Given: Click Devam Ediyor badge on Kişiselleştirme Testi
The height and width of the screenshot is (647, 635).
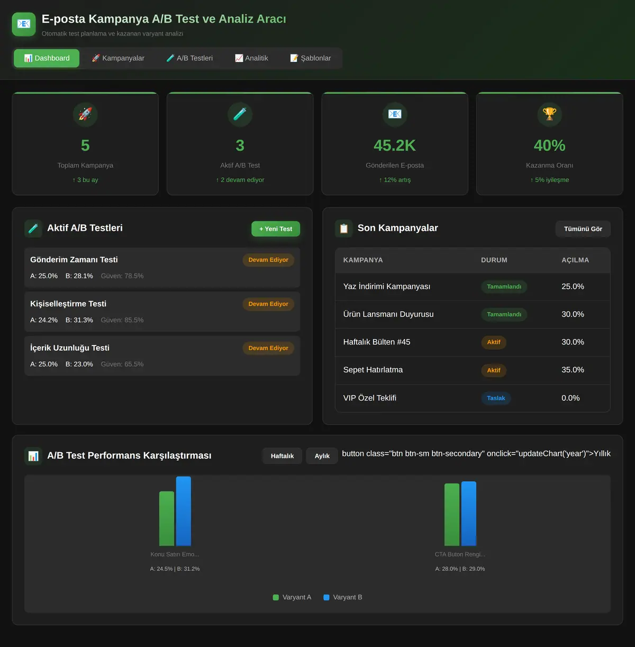Looking at the screenshot, I should pyautogui.click(x=268, y=304).
